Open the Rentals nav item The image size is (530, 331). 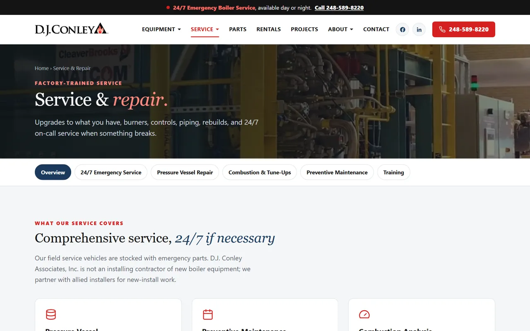point(269,29)
